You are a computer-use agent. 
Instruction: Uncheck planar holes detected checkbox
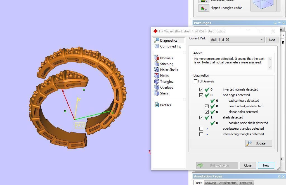[207, 112]
